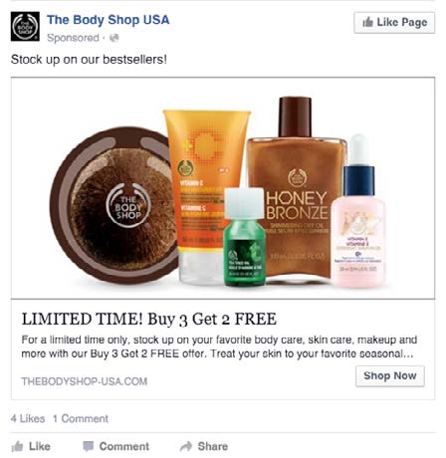This screenshot has height=458, width=446.
Task: Click the Sponsored label
Action: 73,38
